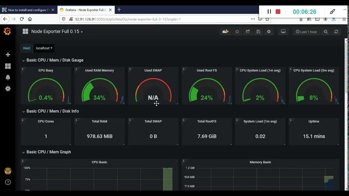Click the CPU Cores panel title
349x196 pixels.
pyautogui.click(x=46, y=121)
